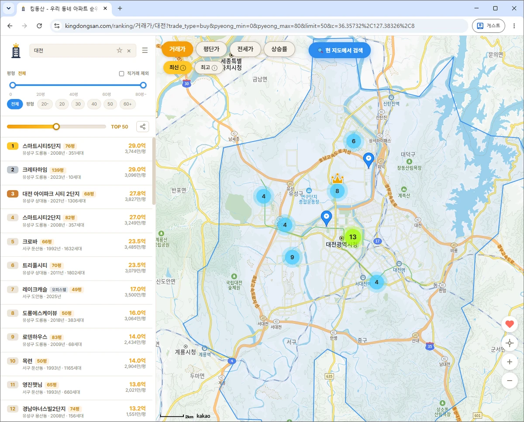Screen dimensions: 524x422
Task: Click the blue pin marker near 회덕
Action: pos(369,160)
